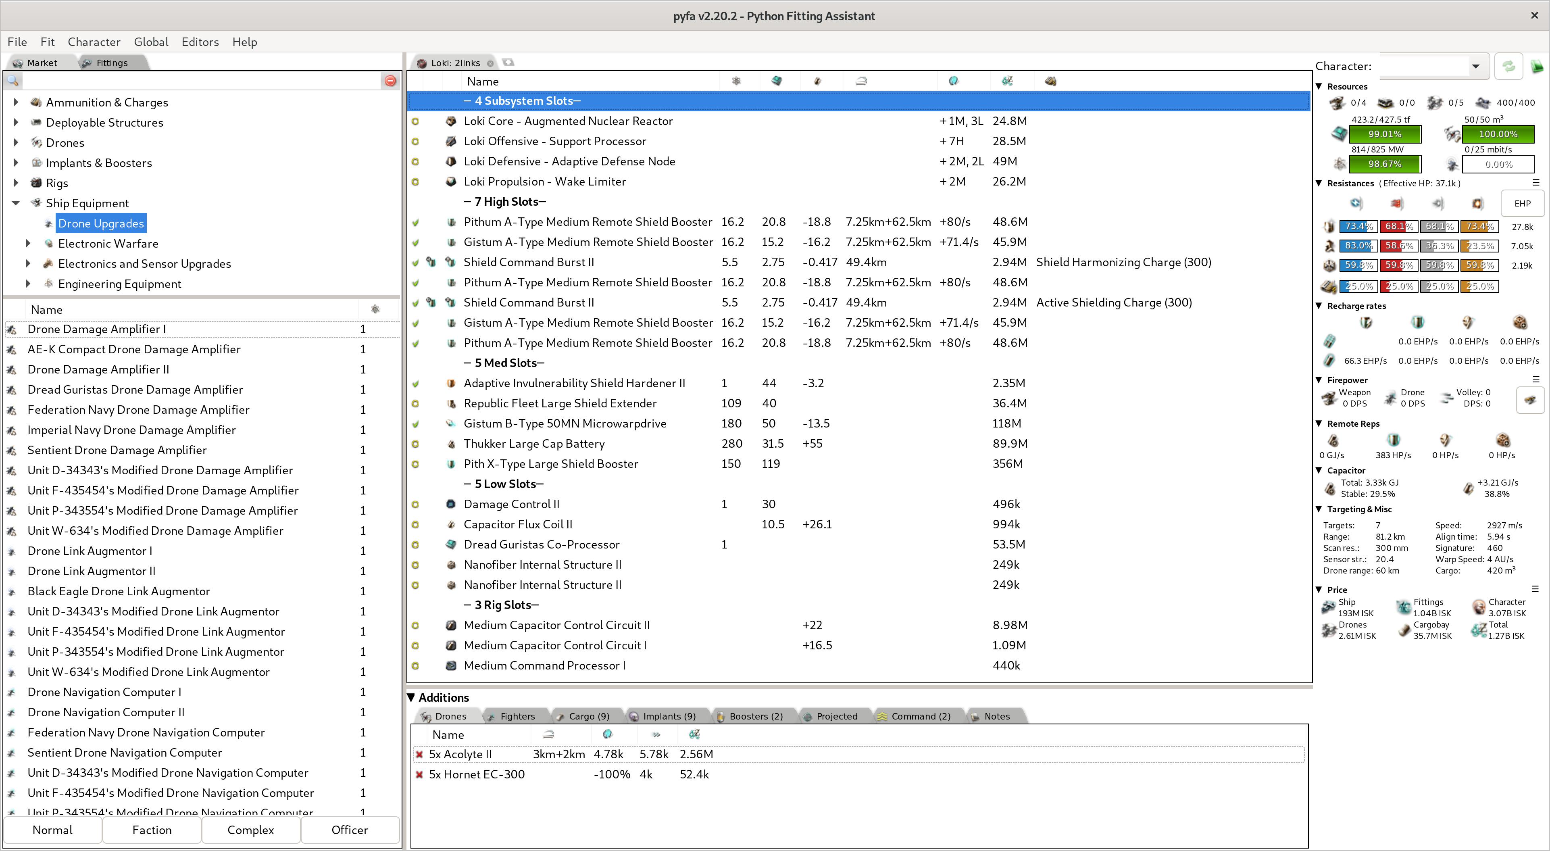Open the Character selection dropdown
1550x851 pixels.
click(x=1475, y=66)
